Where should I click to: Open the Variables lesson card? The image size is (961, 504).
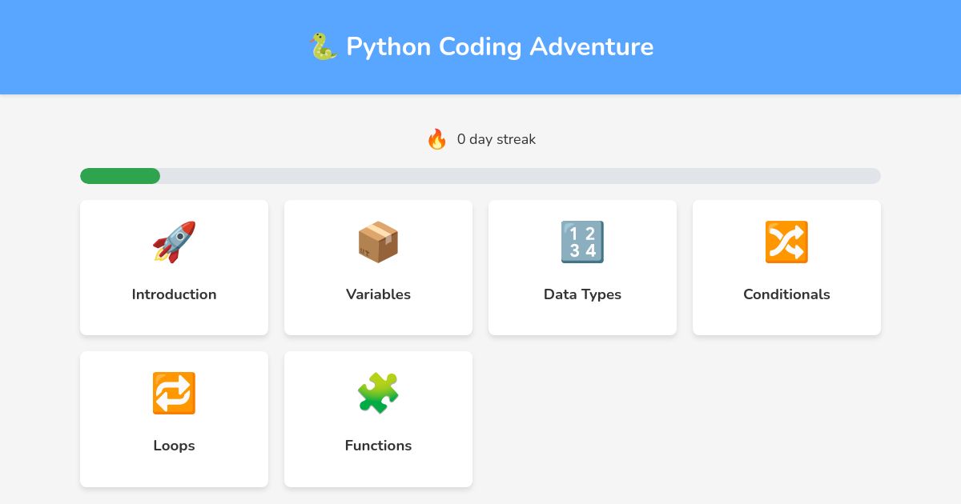click(378, 267)
